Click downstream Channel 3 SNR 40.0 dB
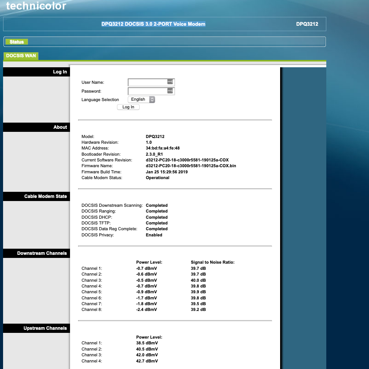The width and height of the screenshot is (369, 369). point(198,280)
